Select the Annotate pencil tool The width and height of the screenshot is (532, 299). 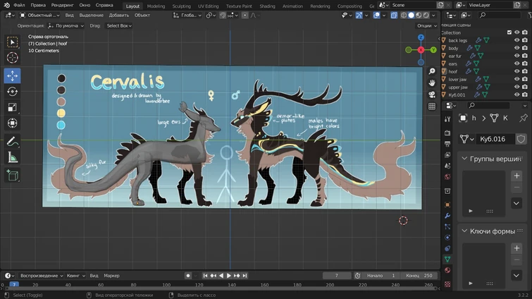pos(12,142)
